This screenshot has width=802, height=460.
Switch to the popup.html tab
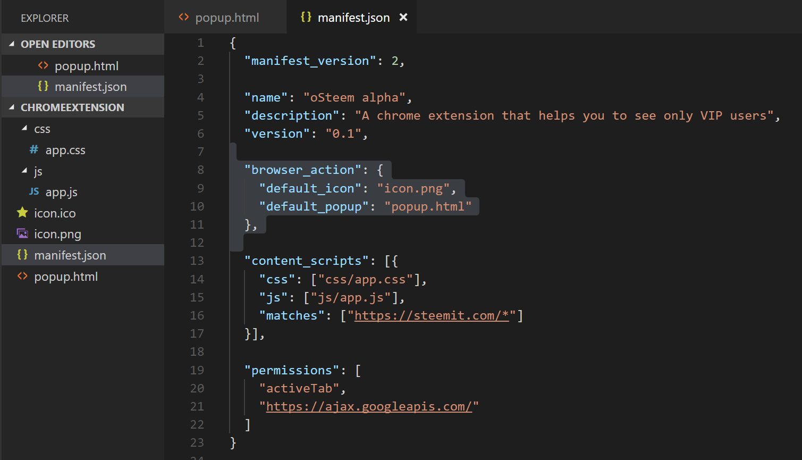tap(225, 17)
